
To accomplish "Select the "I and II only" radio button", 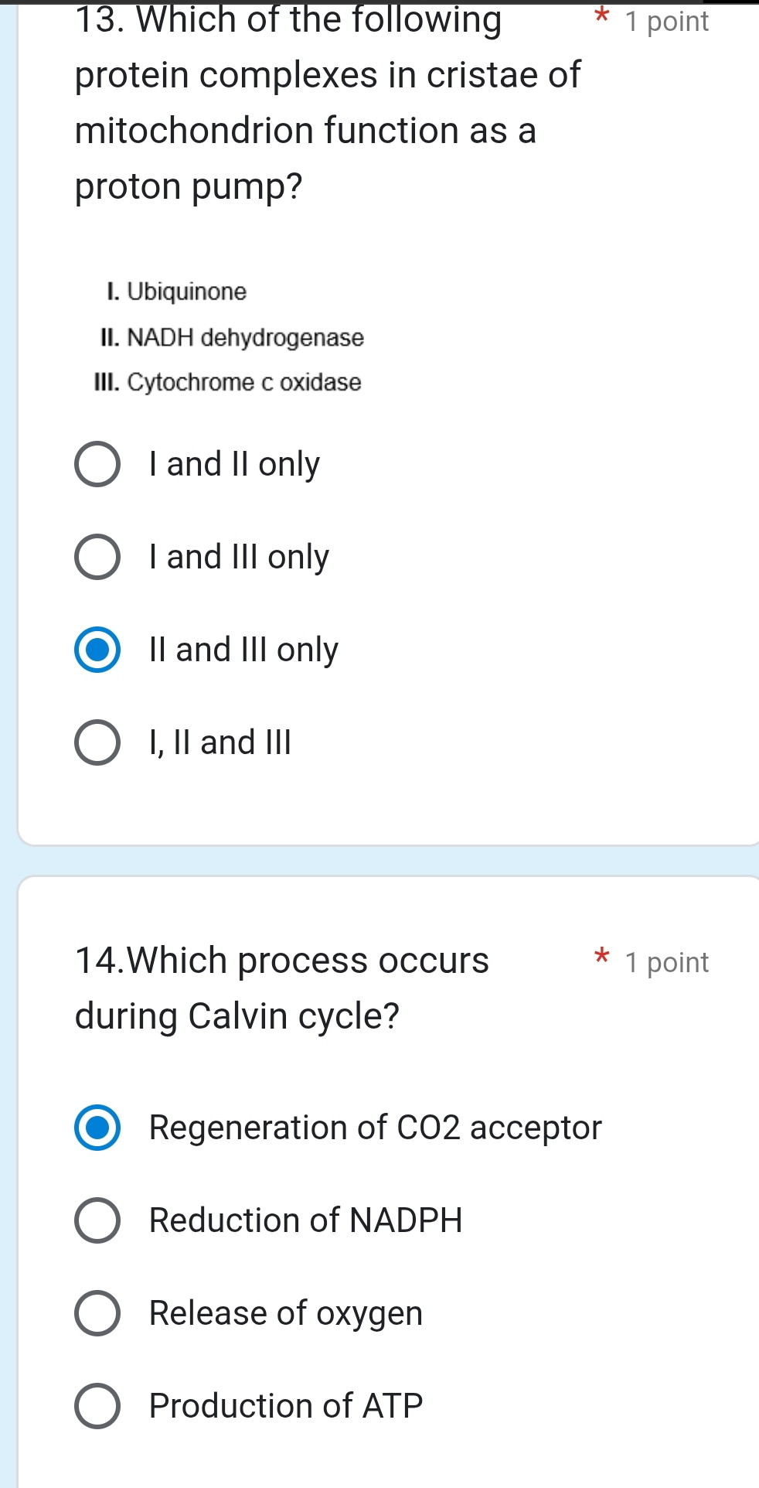I will tap(97, 464).
